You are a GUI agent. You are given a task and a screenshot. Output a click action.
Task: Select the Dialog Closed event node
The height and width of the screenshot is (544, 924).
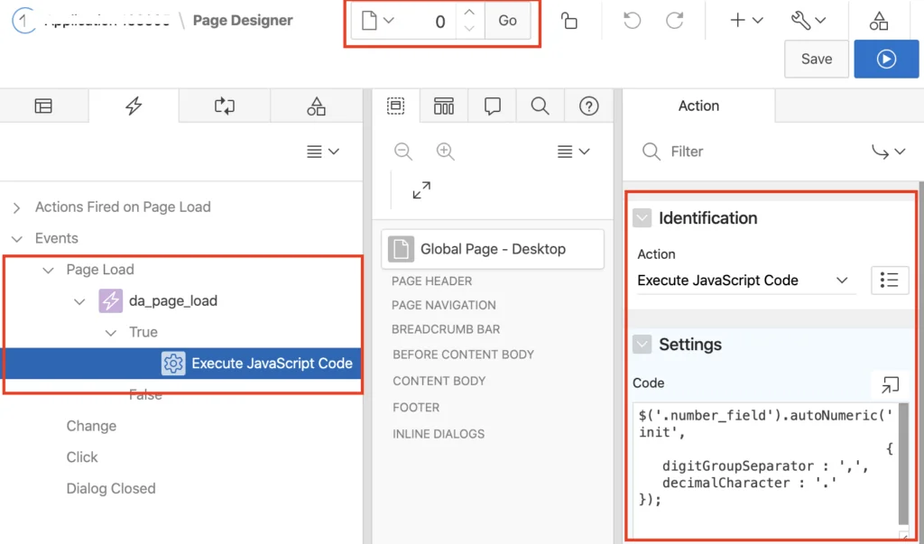[111, 489]
